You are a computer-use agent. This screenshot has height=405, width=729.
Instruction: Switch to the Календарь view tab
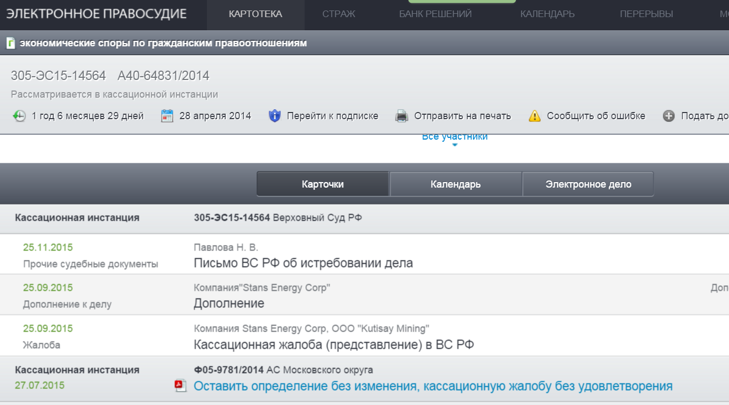[x=455, y=184]
